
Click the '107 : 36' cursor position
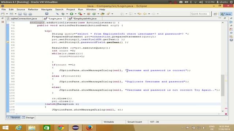(x=154, y=122)
